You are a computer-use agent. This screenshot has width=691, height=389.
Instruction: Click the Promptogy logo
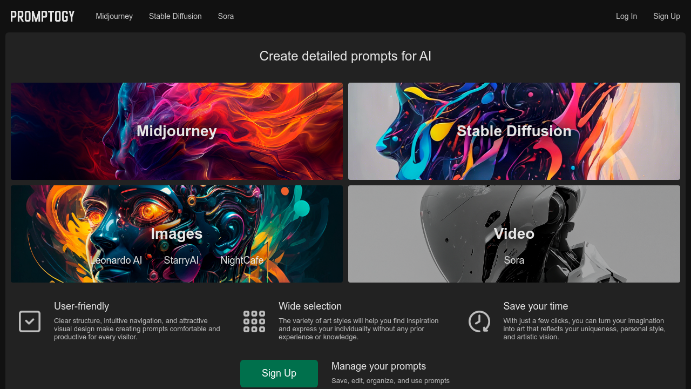43,16
